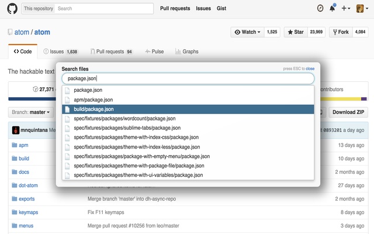Open the Branch: master dropdown
The height and width of the screenshot is (234, 374).
31,112
